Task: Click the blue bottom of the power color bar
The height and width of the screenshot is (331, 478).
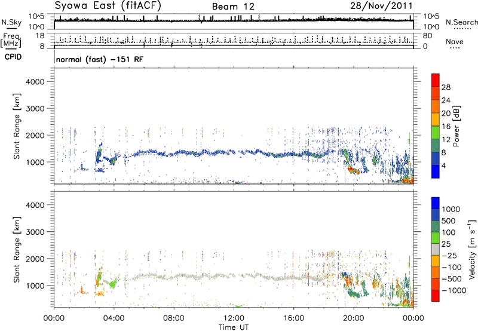Action: click(436, 171)
